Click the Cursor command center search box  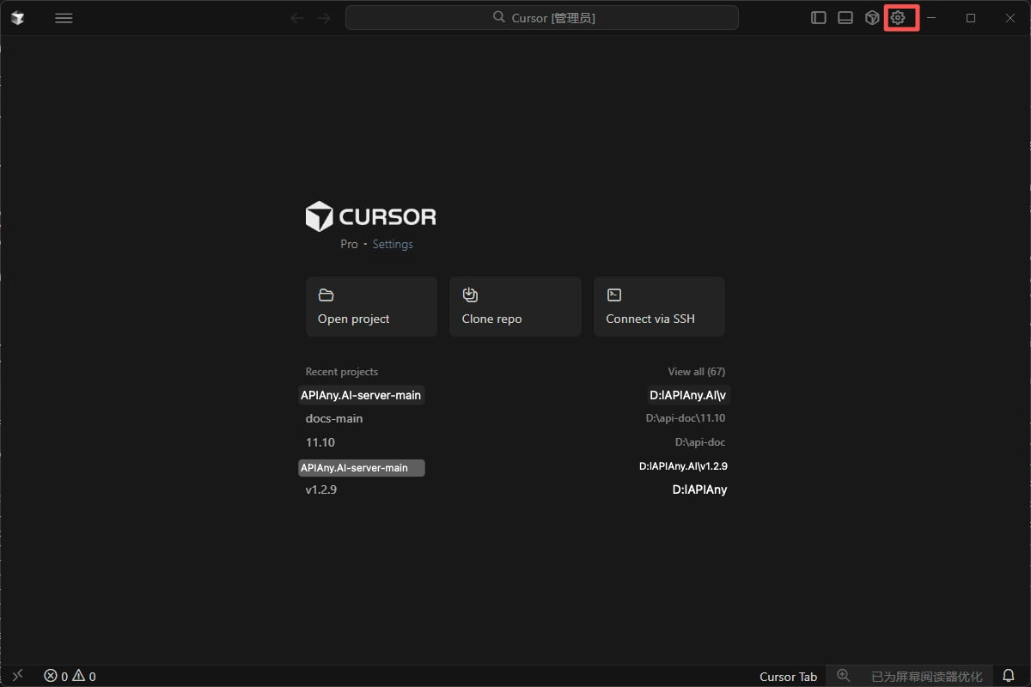pyautogui.click(x=542, y=18)
